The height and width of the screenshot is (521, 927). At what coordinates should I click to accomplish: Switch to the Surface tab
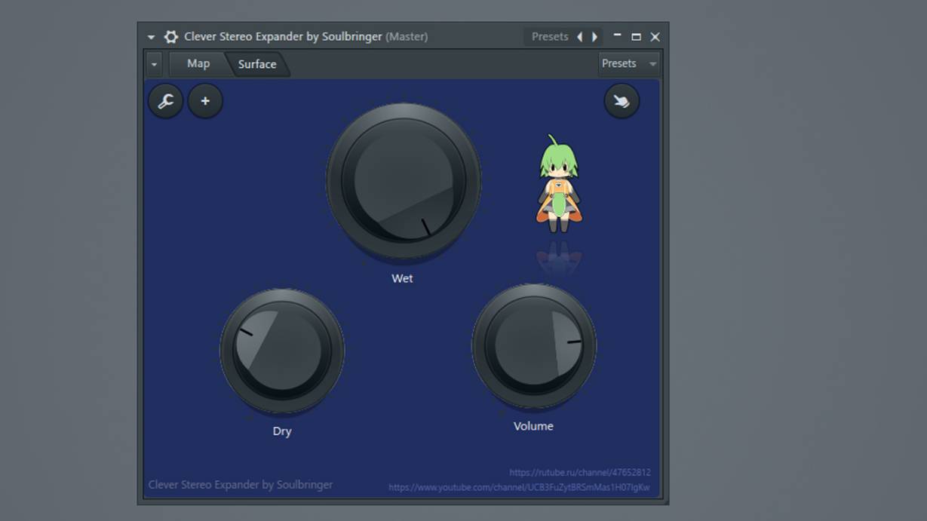[257, 64]
